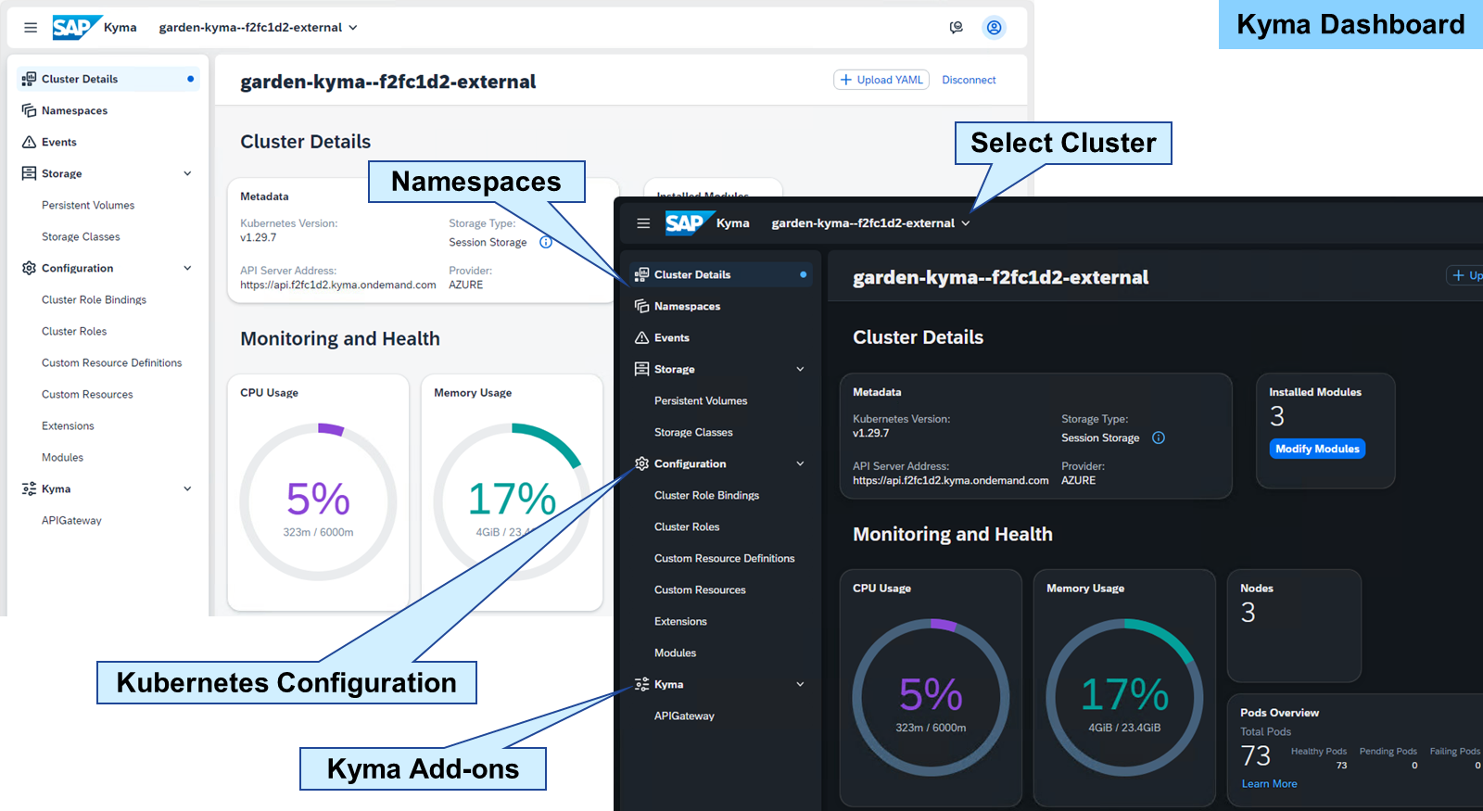Open cluster selector dropdown in light window
Screen dimensions: 1483x811
click(258, 28)
